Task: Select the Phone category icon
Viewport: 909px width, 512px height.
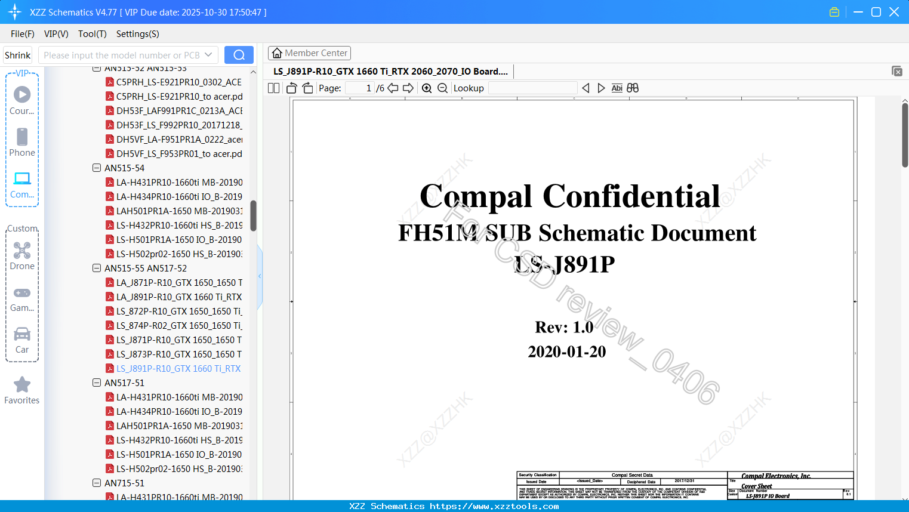Action: coord(22,142)
